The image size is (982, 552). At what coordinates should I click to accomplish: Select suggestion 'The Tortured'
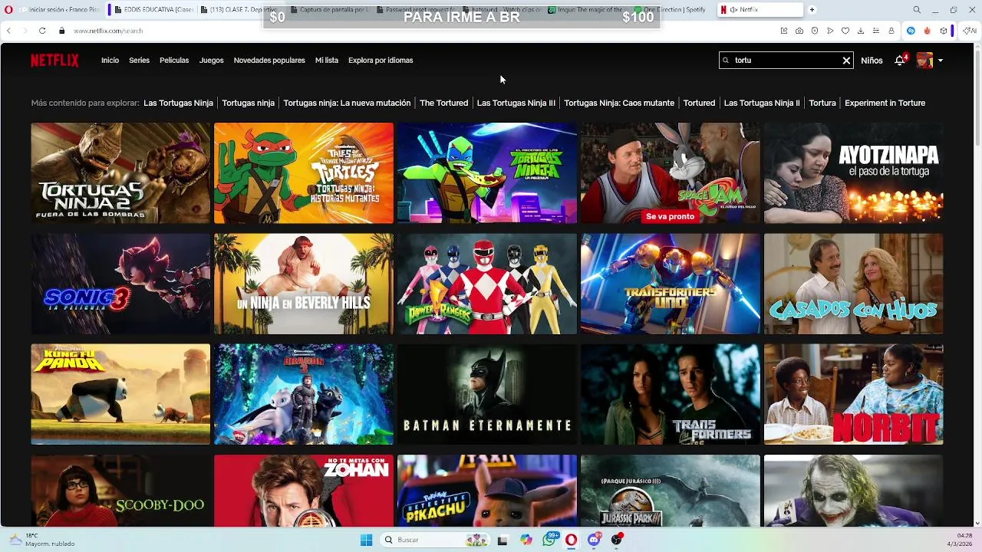click(443, 103)
